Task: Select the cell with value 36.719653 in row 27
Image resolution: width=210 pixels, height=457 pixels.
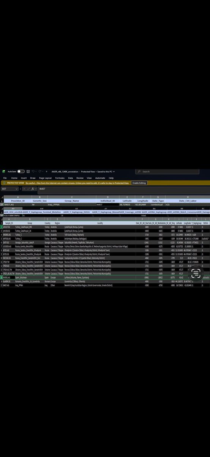Action: 127,205
